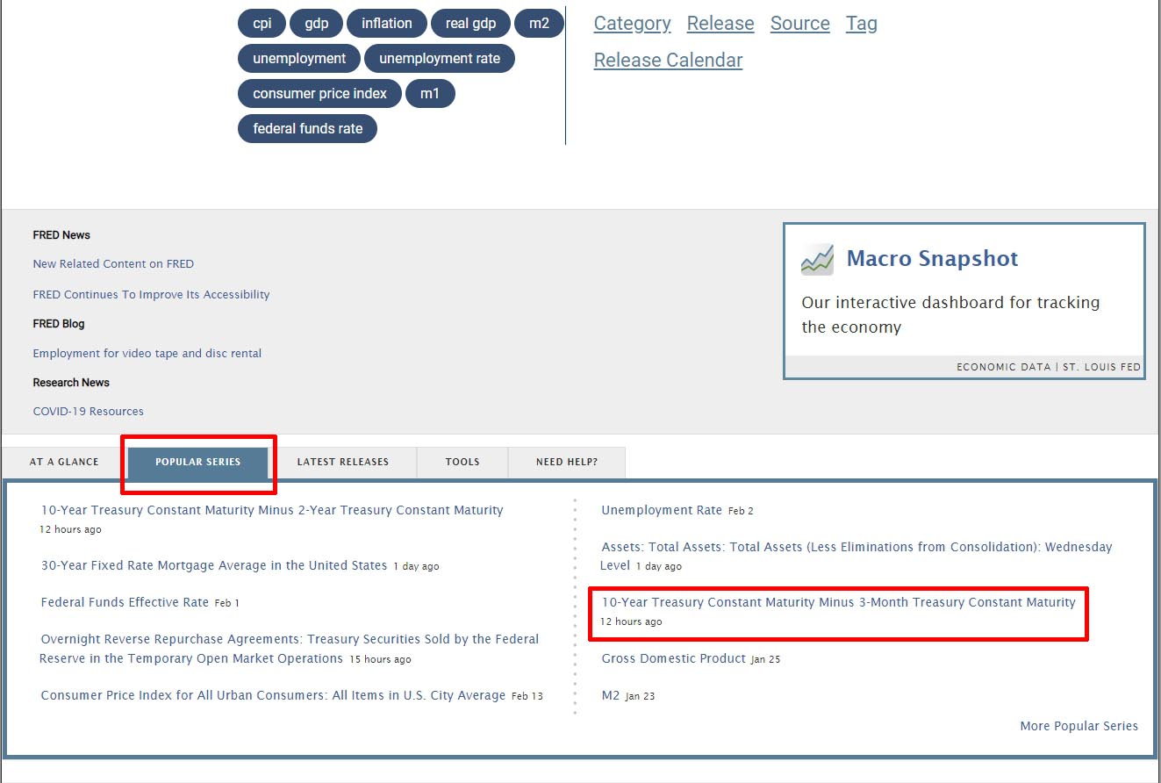This screenshot has width=1161, height=783.
Task: Switch to the Latest Releases tab
Action: click(343, 462)
